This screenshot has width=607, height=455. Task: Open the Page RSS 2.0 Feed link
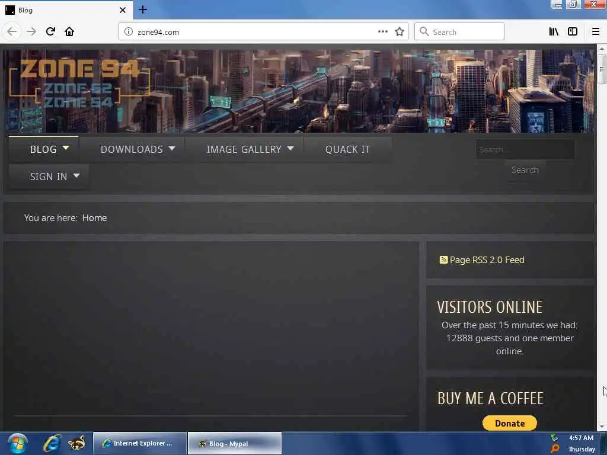tap(487, 259)
